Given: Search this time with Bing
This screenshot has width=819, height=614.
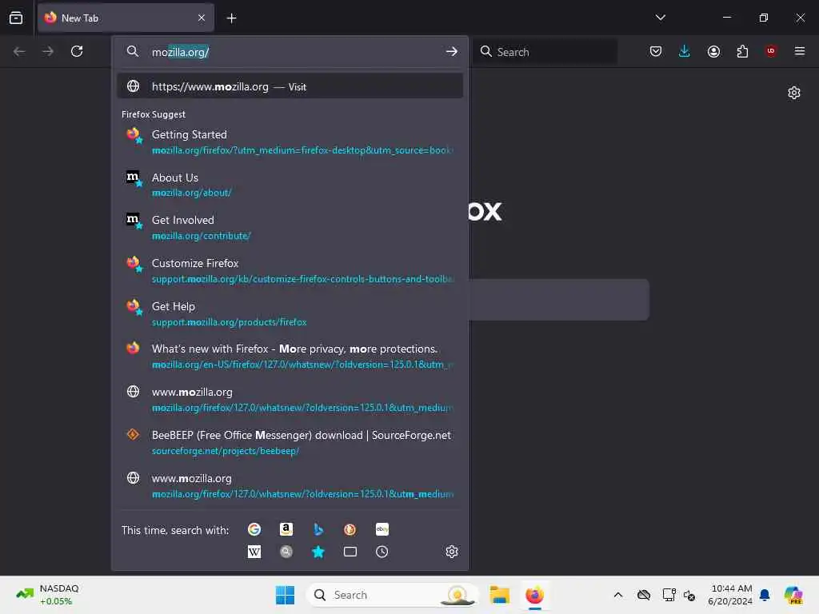Looking at the screenshot, I should [x=318, y=529].
